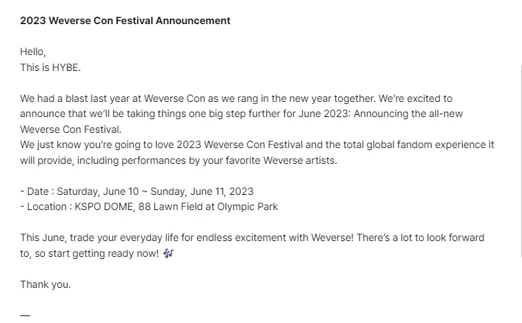Screen dimensions: 522x323
Task: Click the music notes emoji
Action: click(x=168, y=253)
